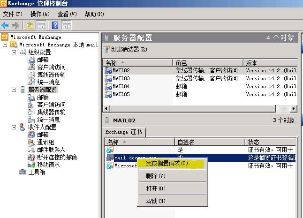Select 统一消息 under 服务器配置
Screen dimensions: 303x218
pyautogui.click(x=48, y=120)
